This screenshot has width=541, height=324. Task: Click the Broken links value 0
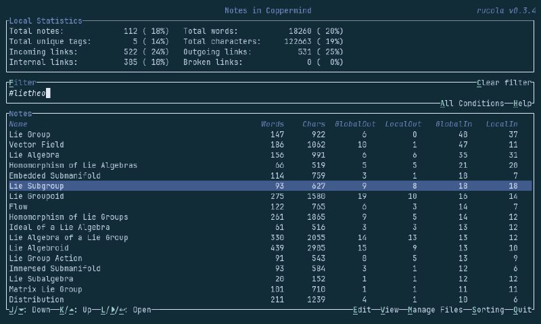(309, 62)
